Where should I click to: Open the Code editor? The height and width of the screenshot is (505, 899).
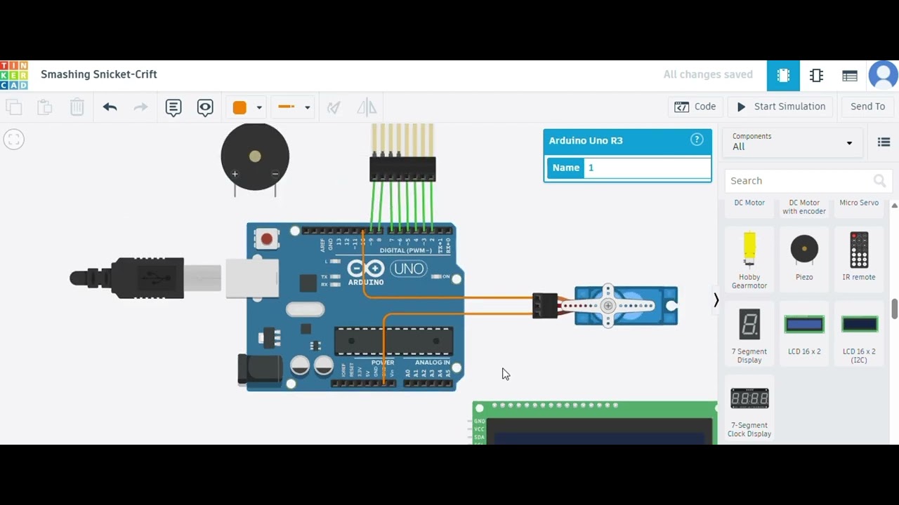(x=695, y=107)
